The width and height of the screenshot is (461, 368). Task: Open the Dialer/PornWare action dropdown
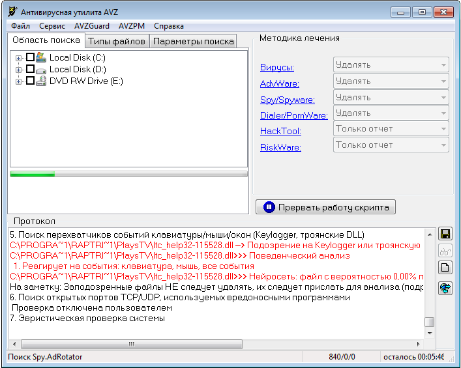point(391,113)
